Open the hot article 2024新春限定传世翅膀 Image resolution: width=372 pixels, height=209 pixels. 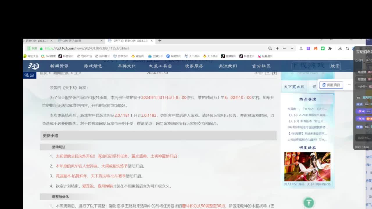point(307,127)
